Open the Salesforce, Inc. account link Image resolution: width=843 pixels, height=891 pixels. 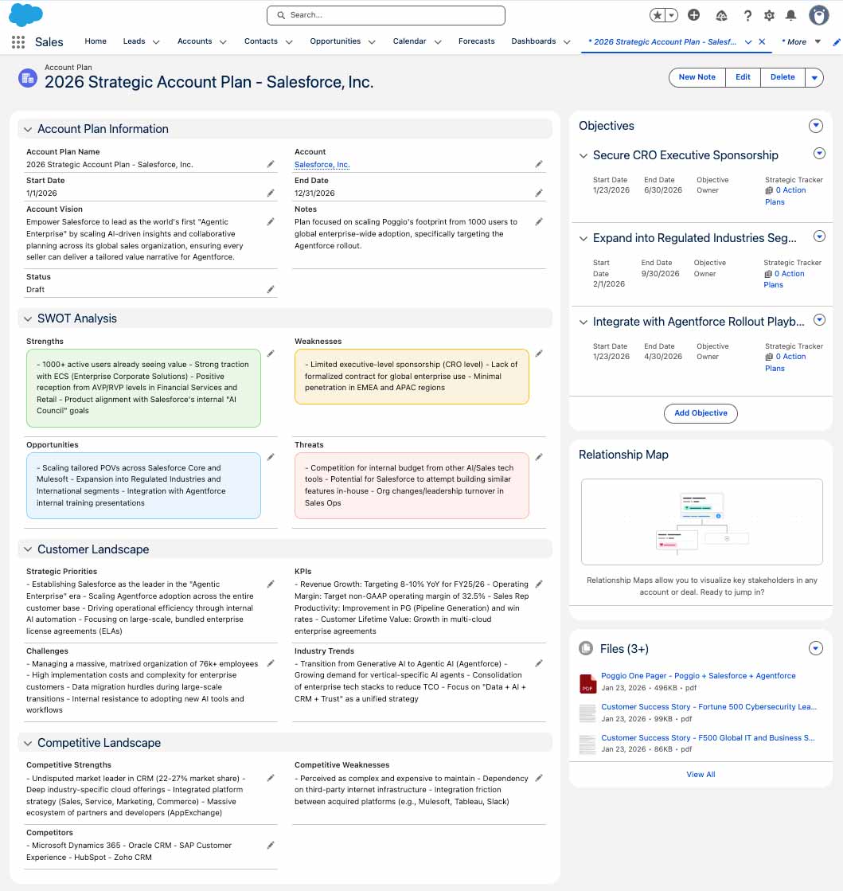322,165
